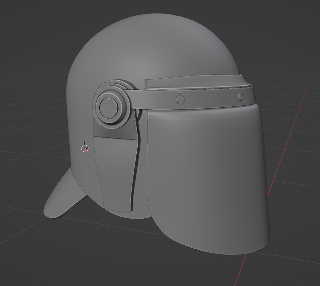Click the red-white 3D cursor
Screen dimensions: 320x286
85,148
